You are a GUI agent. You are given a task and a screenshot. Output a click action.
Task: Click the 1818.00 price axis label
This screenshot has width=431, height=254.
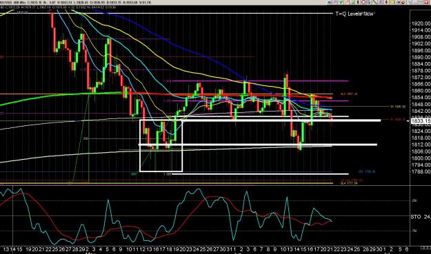pyautogui.click(x=421, y=138)
